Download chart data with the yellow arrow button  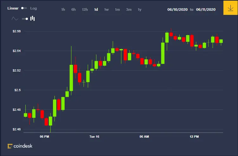click(230, 8)
